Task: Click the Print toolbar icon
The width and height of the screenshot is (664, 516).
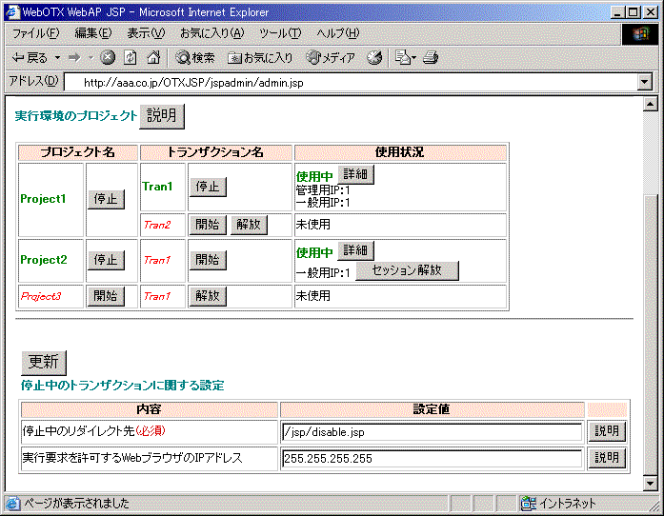Action: tap(431, 58)
